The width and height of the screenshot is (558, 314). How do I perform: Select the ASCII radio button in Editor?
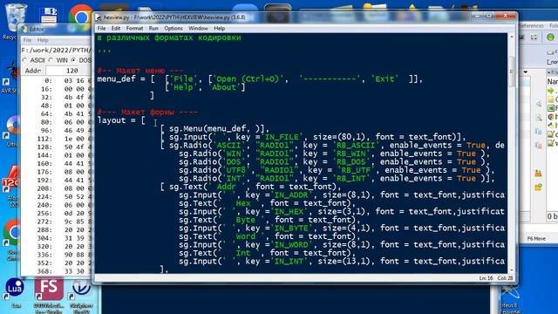(25, 60)
